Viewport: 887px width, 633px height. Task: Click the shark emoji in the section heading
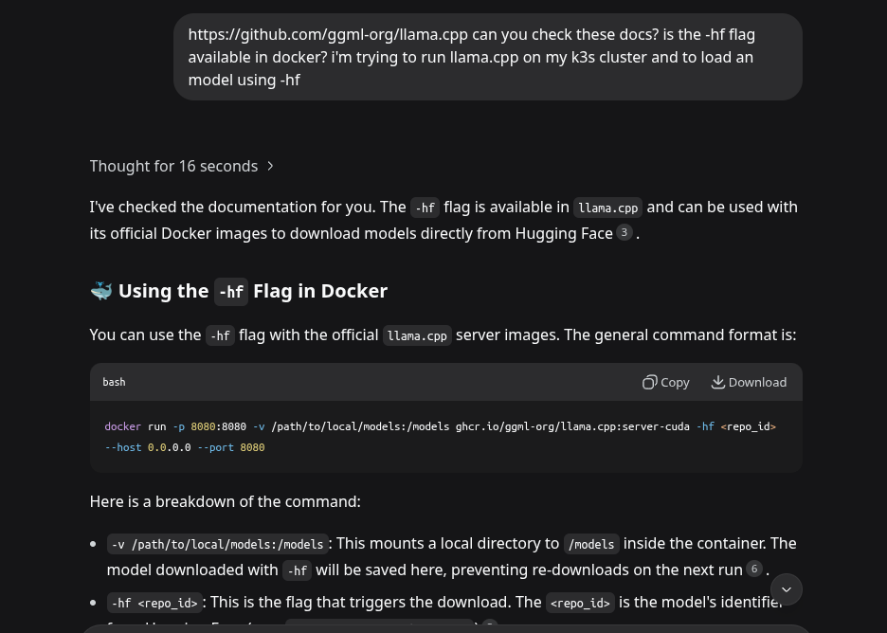[x=101, y=290]
